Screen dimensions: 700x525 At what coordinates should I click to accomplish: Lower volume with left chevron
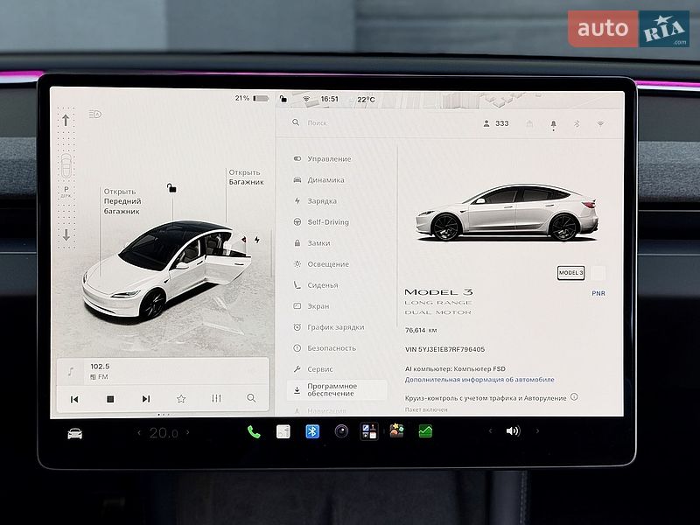490,431
